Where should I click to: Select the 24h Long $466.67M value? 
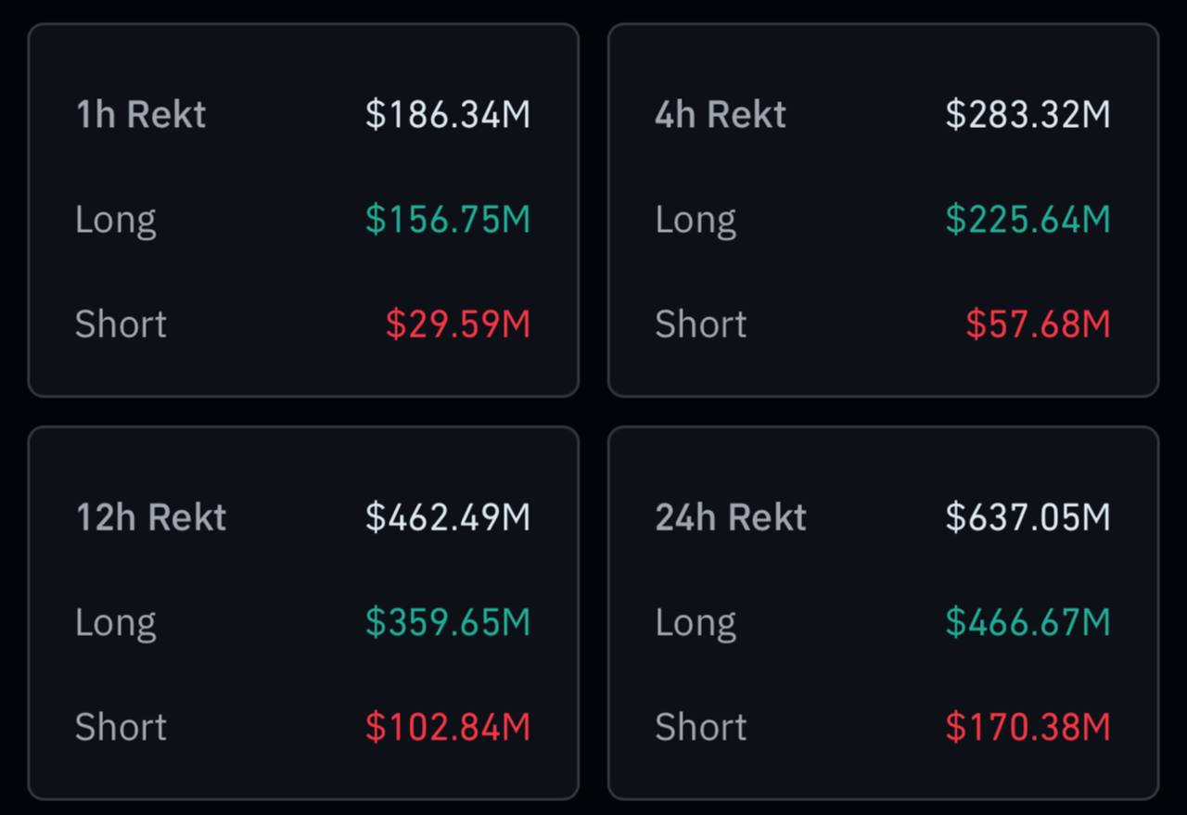point(1027,622)
